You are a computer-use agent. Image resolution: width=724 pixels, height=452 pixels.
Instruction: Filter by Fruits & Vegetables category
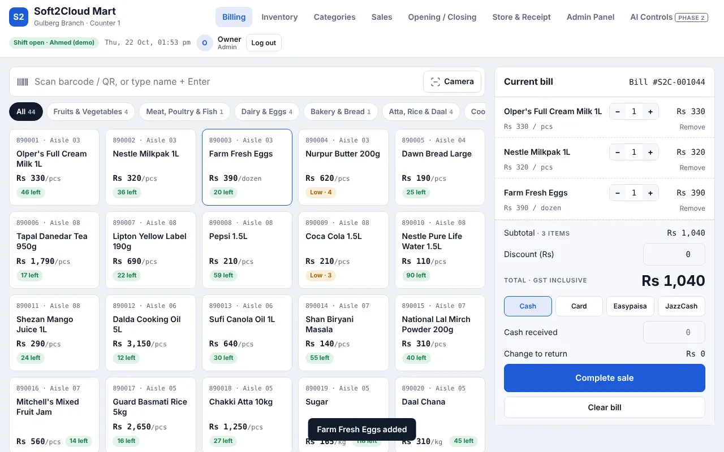pyautogui.click(x=90, y=112)
